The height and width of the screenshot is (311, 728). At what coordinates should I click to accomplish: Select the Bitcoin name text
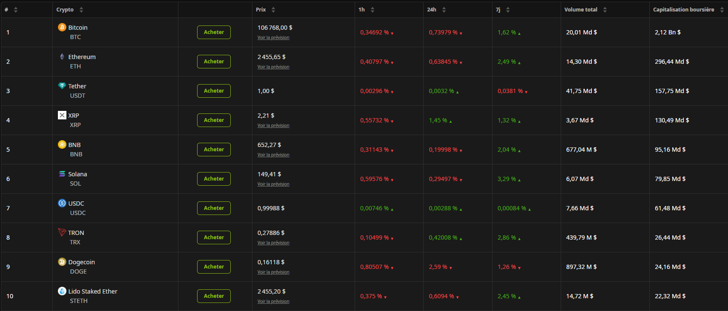[78, 28]
